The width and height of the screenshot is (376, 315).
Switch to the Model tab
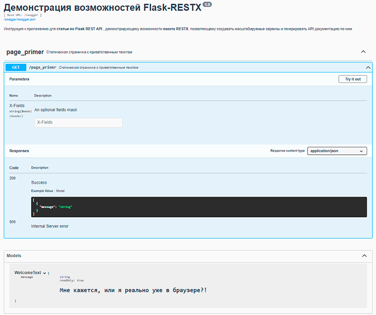(60, 191)
